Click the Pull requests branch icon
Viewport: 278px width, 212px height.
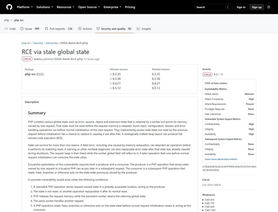coord(46,29)
